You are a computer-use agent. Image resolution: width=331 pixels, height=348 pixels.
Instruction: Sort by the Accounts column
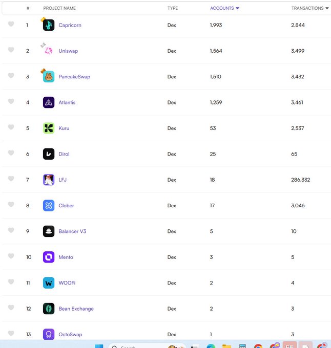[x=224, y=8]
